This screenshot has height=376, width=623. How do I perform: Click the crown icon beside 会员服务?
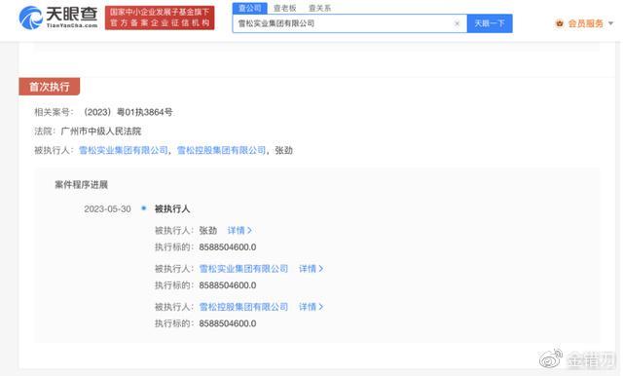560,23
